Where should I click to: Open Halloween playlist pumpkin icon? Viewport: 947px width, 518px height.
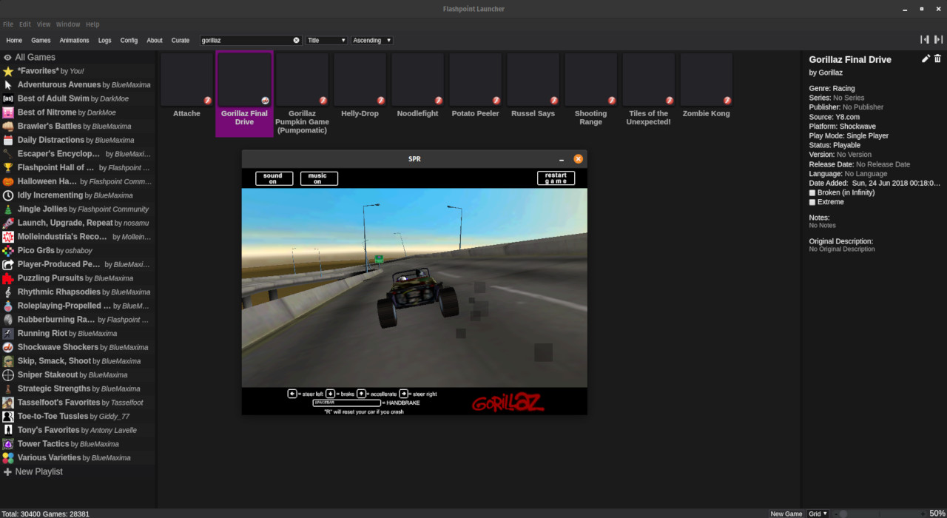(7, 181)
